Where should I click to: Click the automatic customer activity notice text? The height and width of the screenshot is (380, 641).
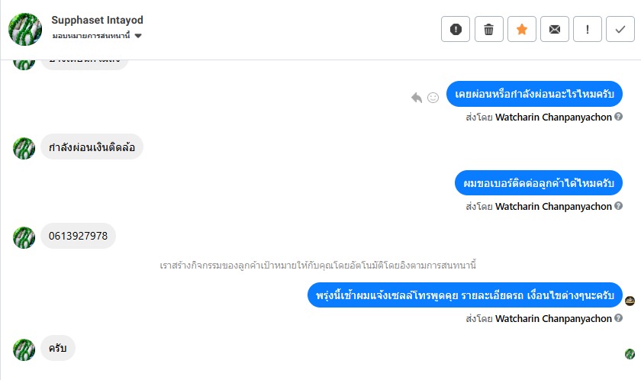[318, 266]
